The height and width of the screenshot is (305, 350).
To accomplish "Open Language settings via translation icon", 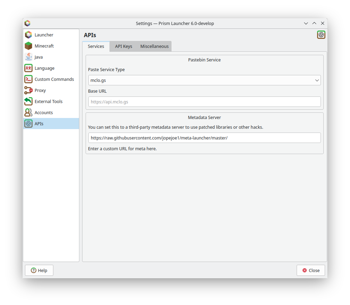I will pos(28,68).
